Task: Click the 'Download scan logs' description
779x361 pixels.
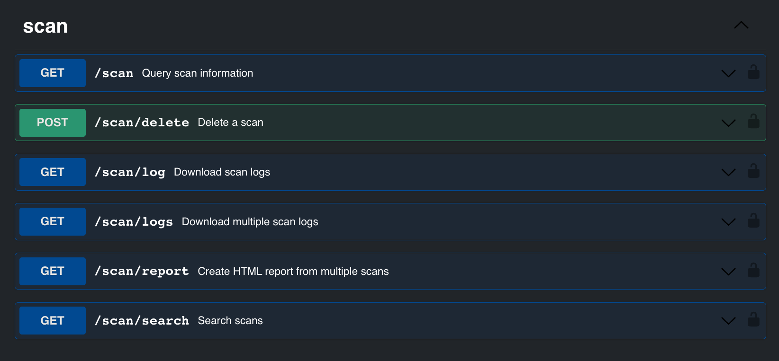Action: (222, 172)
